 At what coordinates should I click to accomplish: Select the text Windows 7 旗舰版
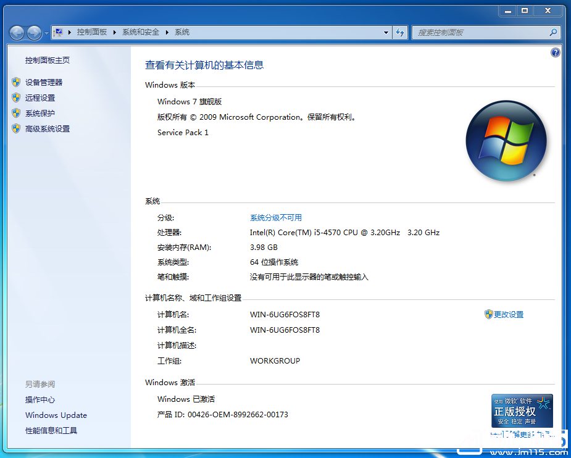pyautogui.click(x=190, y=102)
